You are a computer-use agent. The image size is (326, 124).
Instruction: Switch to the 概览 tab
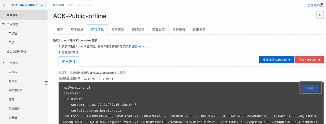[60, 30]
